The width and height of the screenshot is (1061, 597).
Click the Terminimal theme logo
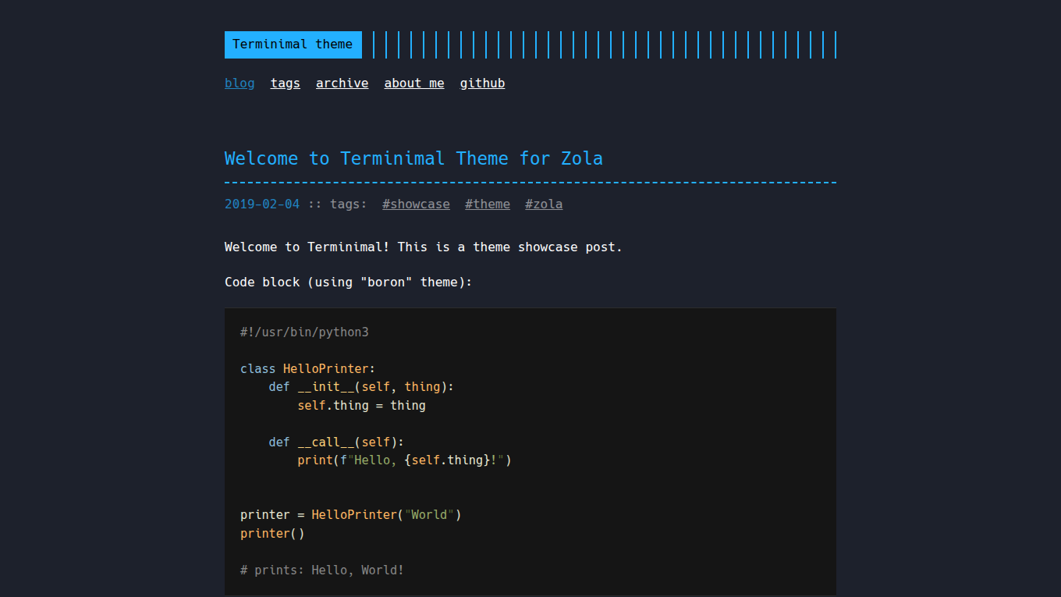point(293,44)
